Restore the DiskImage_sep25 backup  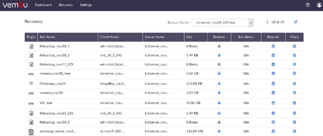click(x=219, y=83)
